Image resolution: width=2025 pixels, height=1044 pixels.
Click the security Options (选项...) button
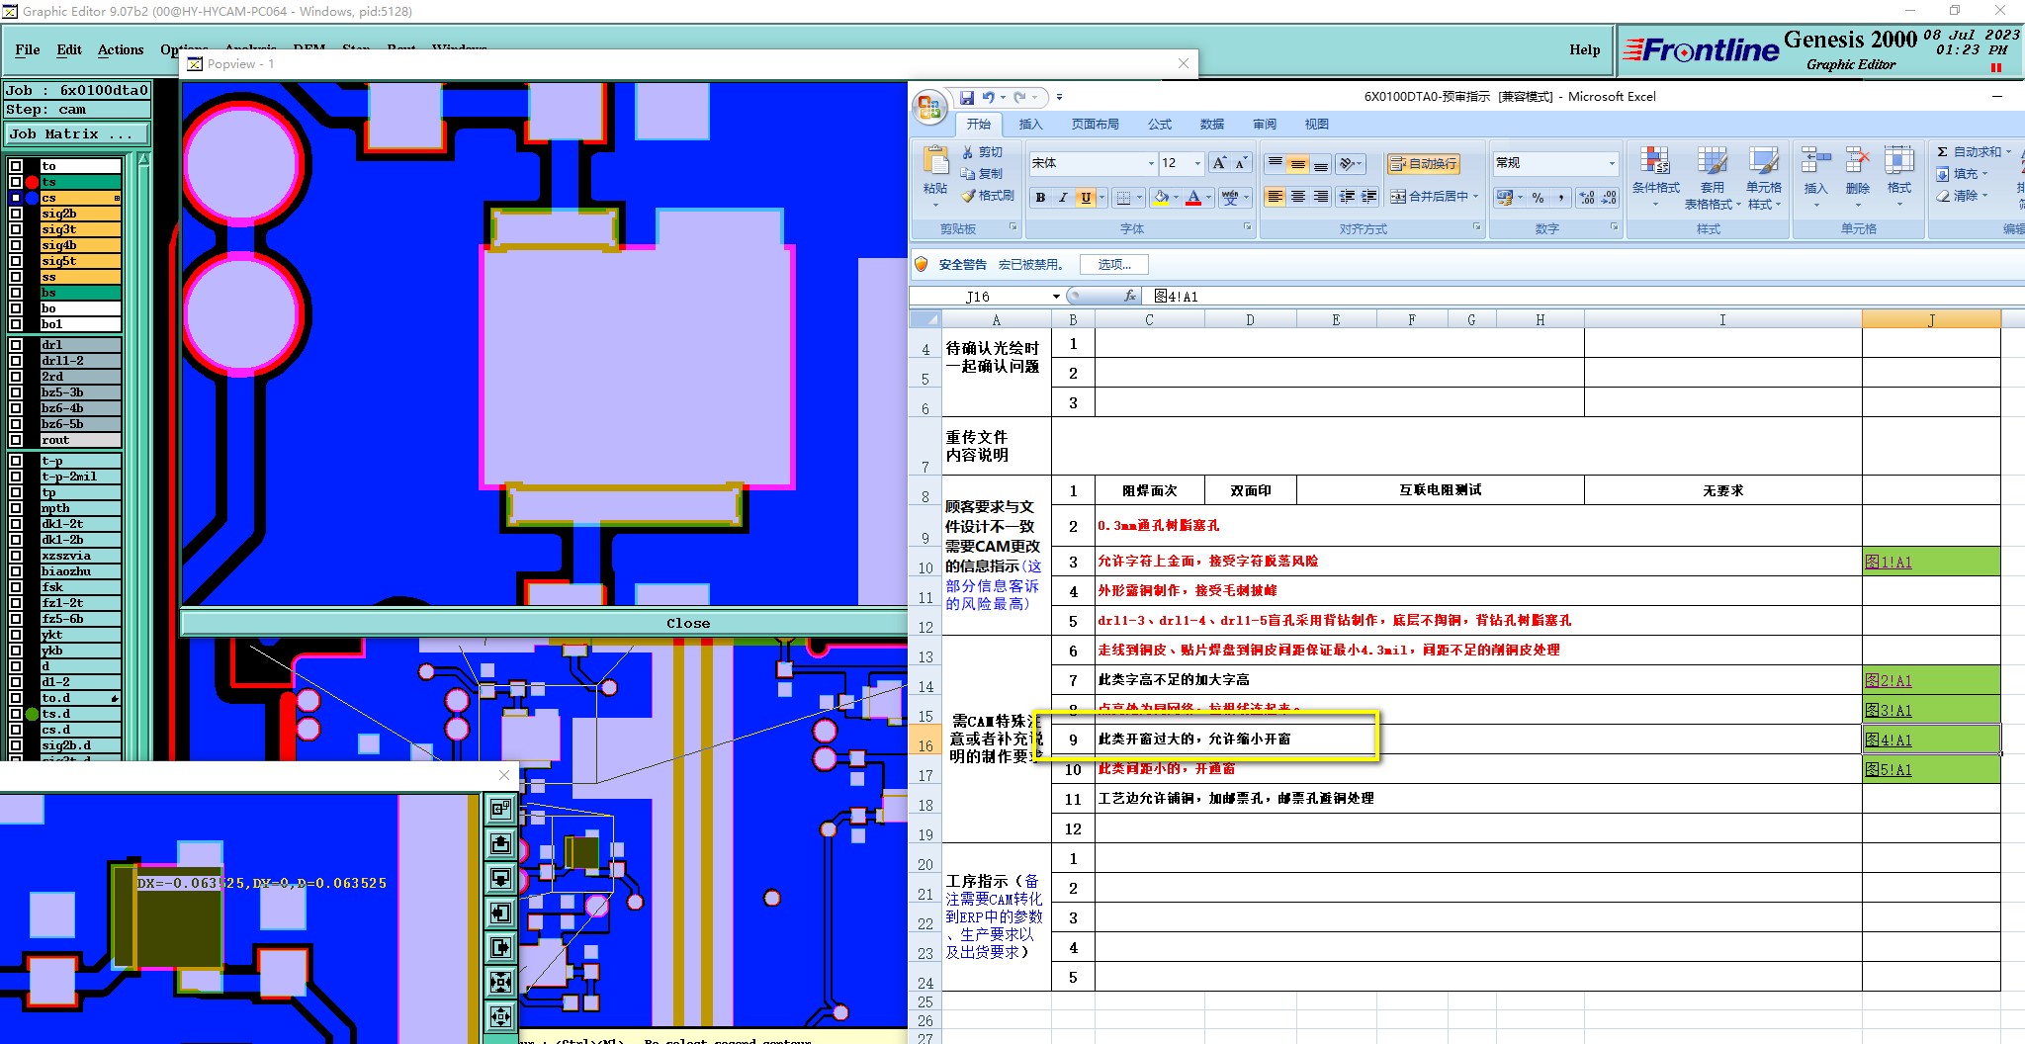click(1114, 264)
